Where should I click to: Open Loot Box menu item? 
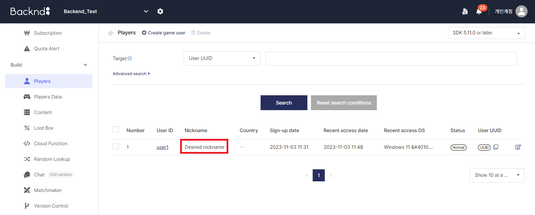[44, 128]
